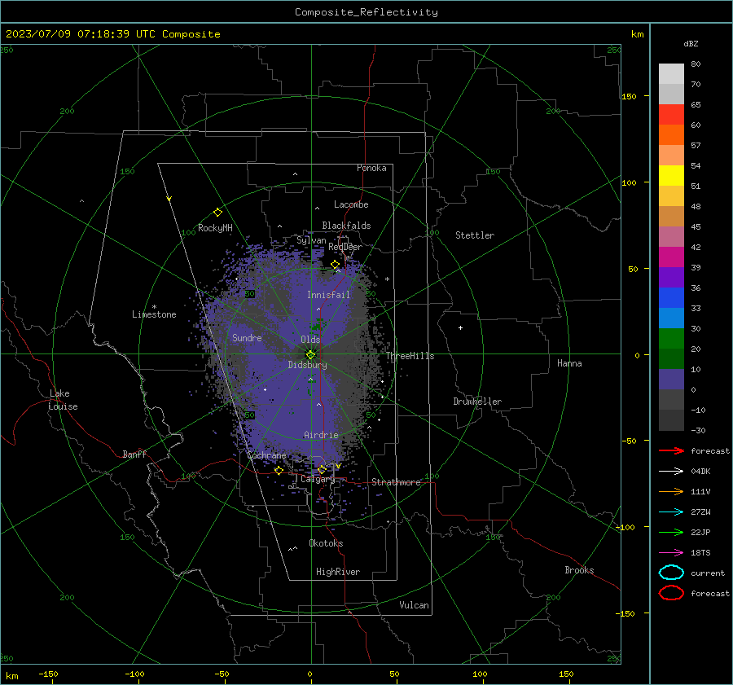Click the HighRiver city label
This screenshot has height=685, width=733.
click(x=338, y=572)
